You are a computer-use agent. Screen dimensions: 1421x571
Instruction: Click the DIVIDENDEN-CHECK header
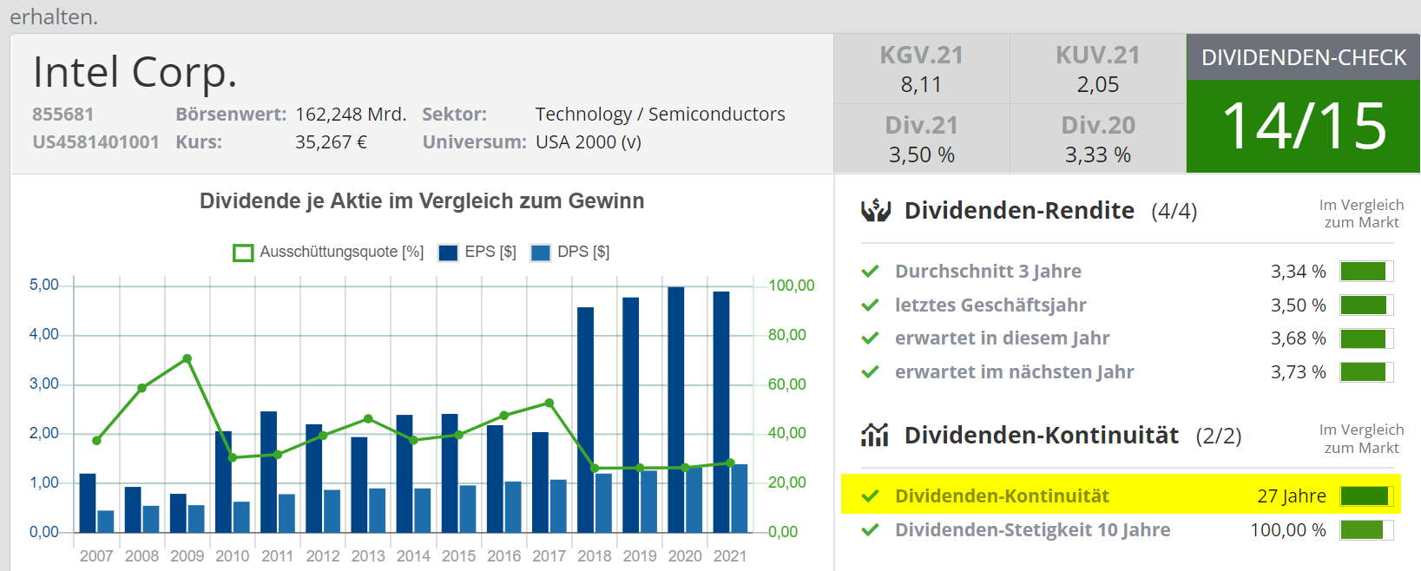click(x=1303, y=57)
